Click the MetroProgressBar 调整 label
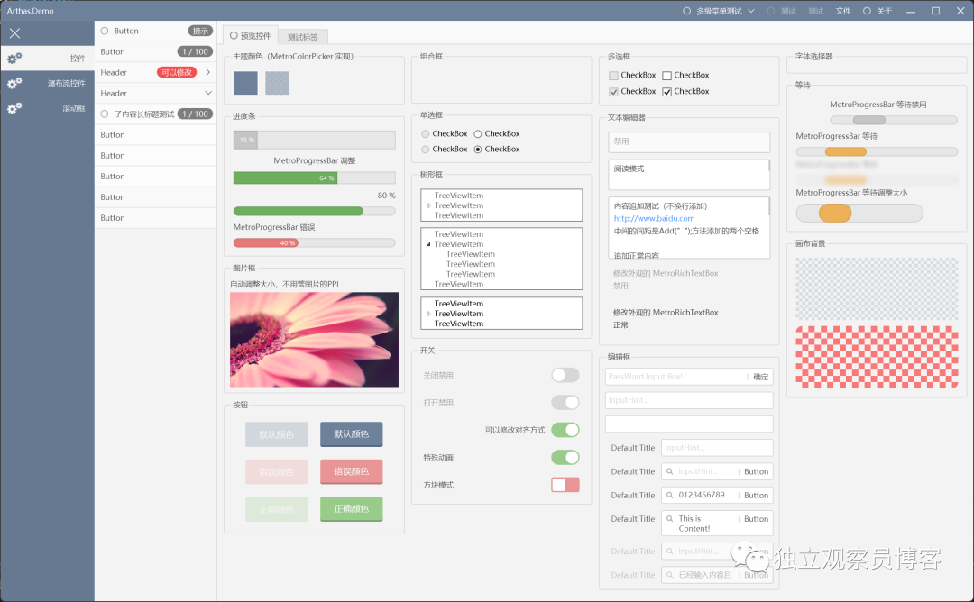 [x=315, y=160]
